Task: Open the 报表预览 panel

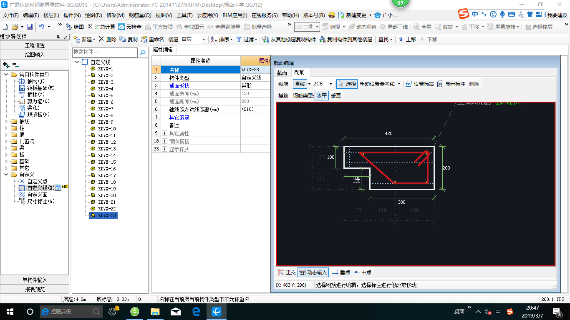Action: (35, 289)
